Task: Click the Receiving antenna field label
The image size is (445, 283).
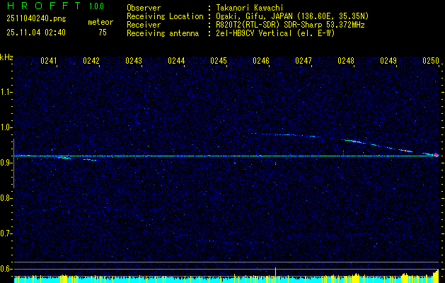Action: coord(163,33)
